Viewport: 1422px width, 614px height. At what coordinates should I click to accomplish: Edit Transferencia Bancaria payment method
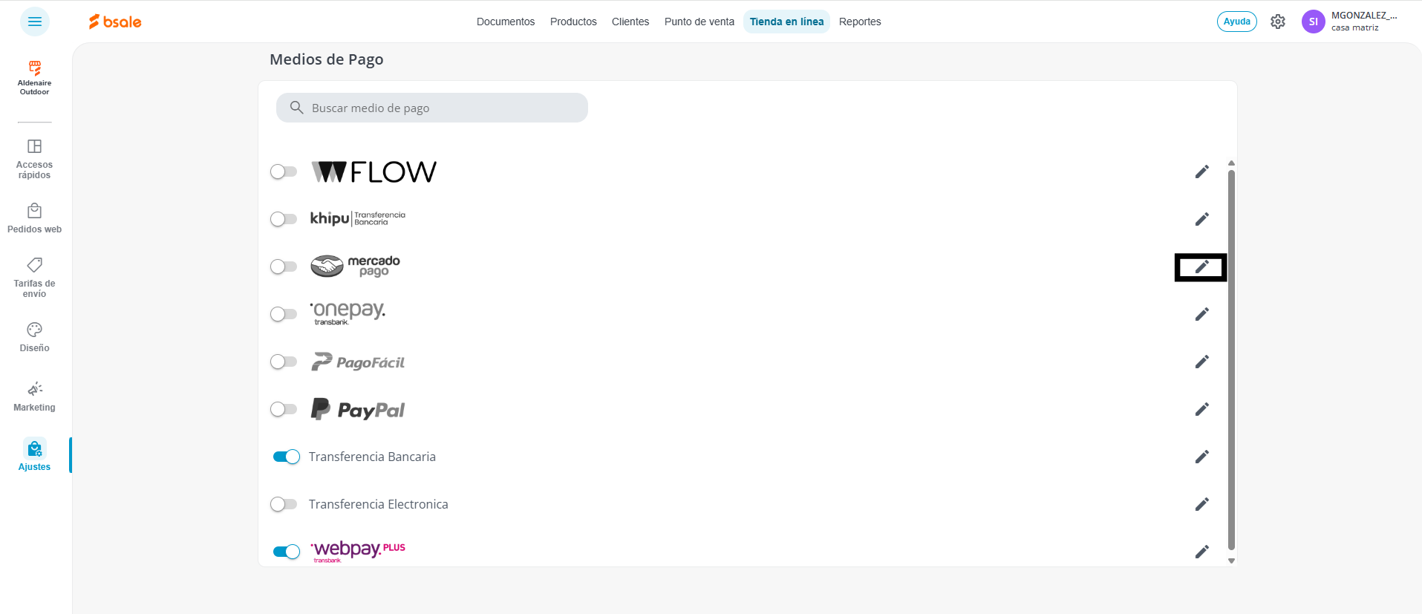click(x=1202, y=457)
